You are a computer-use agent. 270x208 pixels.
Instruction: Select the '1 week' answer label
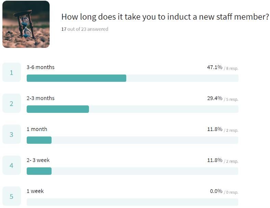[x=35, y=191]
